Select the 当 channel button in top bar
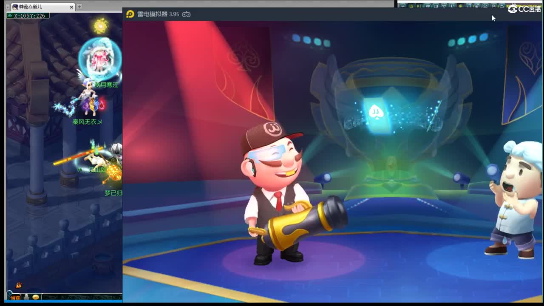 pyautogui.click(x=411, y=6)
